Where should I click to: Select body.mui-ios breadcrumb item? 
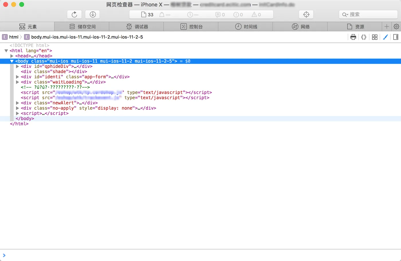coord(84,37)
